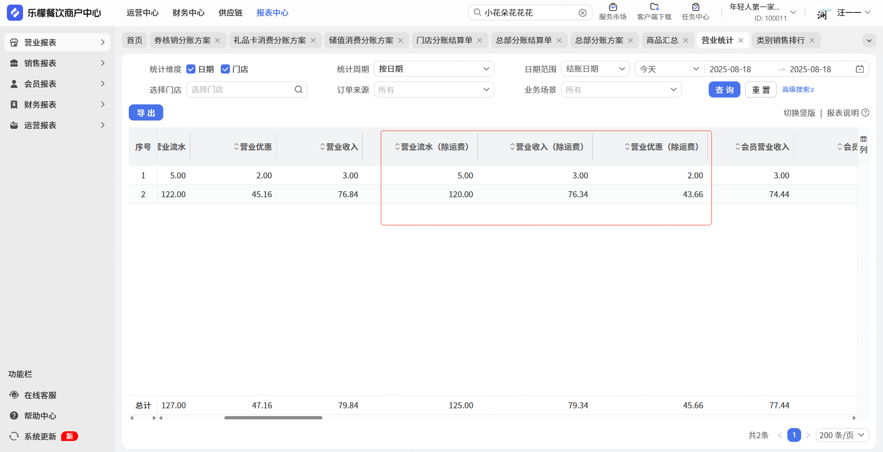The height and width of the screenshot is (452, 883).
Task: Click 切换竖版 link
Action: click(799, 113)
